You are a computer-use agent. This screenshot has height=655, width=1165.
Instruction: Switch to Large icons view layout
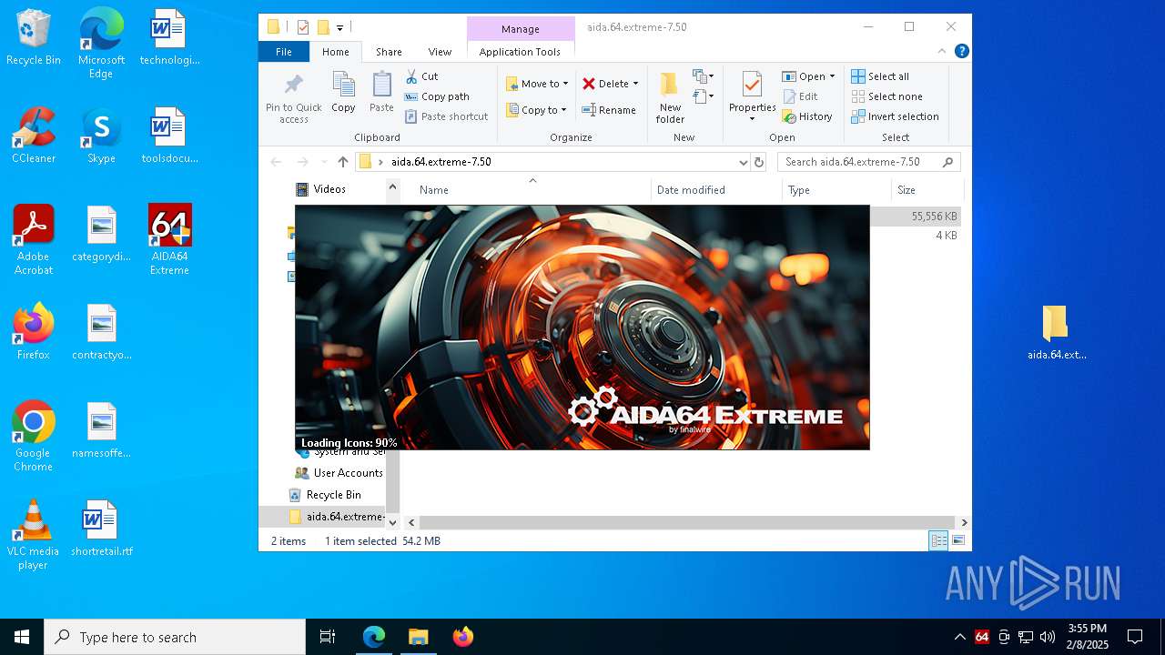(958, 540)
